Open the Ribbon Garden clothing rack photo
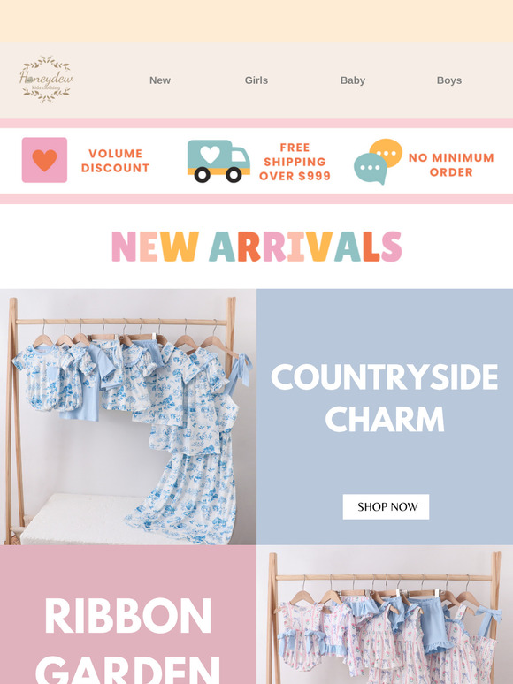This screenshot has width=513, height=684. click(385, 614)
